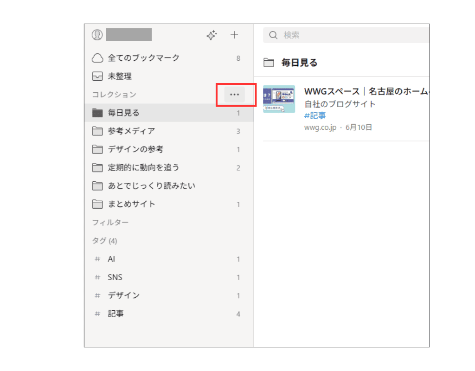Click the #記事 tag link on the bookmark

[315, 115]
